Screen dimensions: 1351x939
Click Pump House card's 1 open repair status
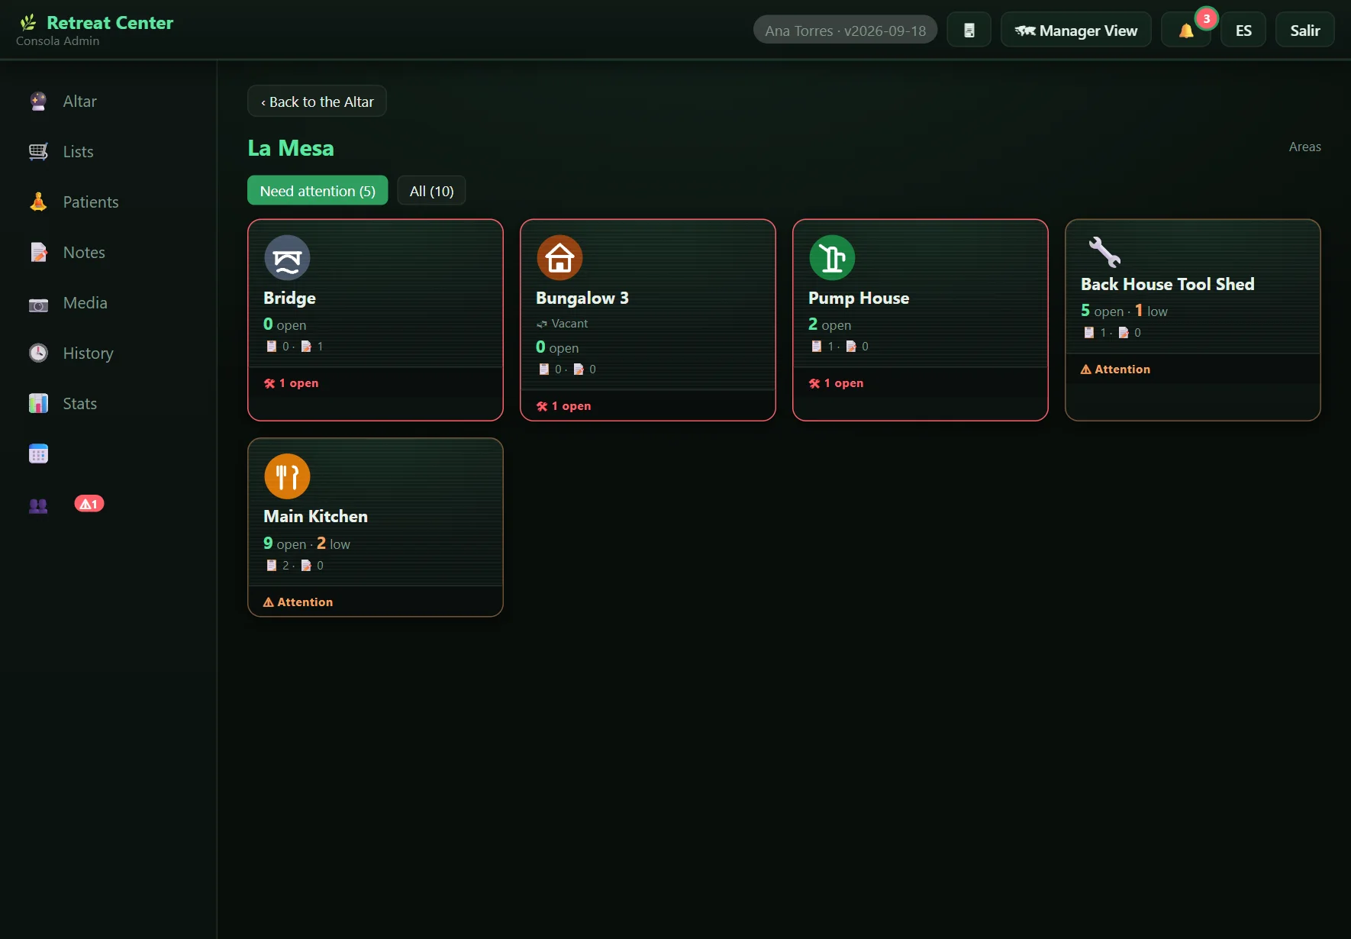pyautogui.click(x=837, y=383)
